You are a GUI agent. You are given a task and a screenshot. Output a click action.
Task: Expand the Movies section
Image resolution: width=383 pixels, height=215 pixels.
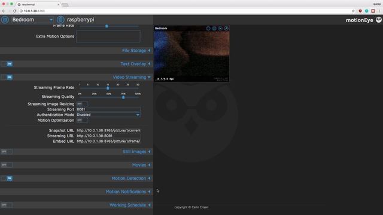(x=141, y=165)
